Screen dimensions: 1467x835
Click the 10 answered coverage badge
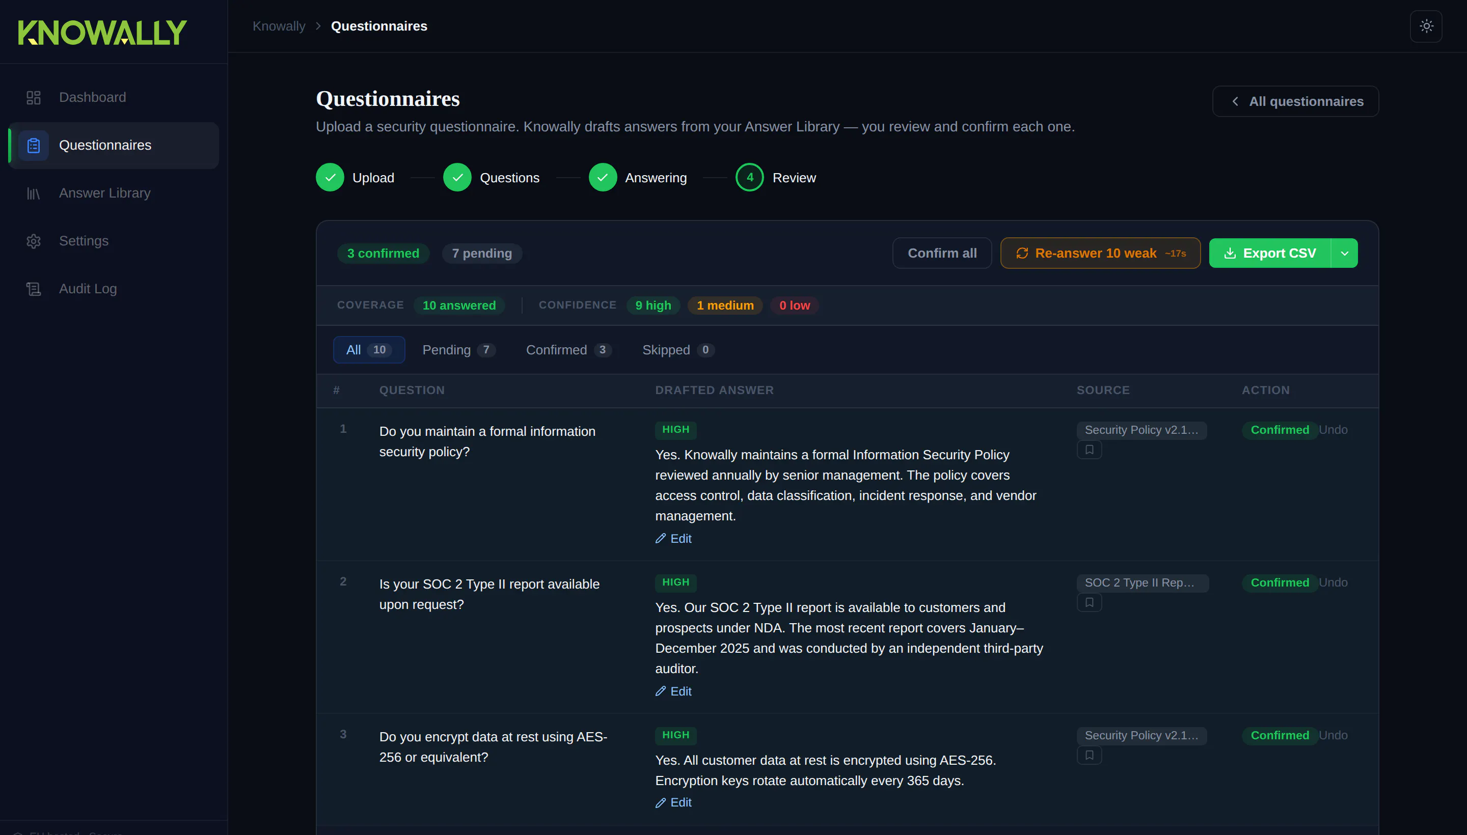pyautogui.click(x=459, y=305)
